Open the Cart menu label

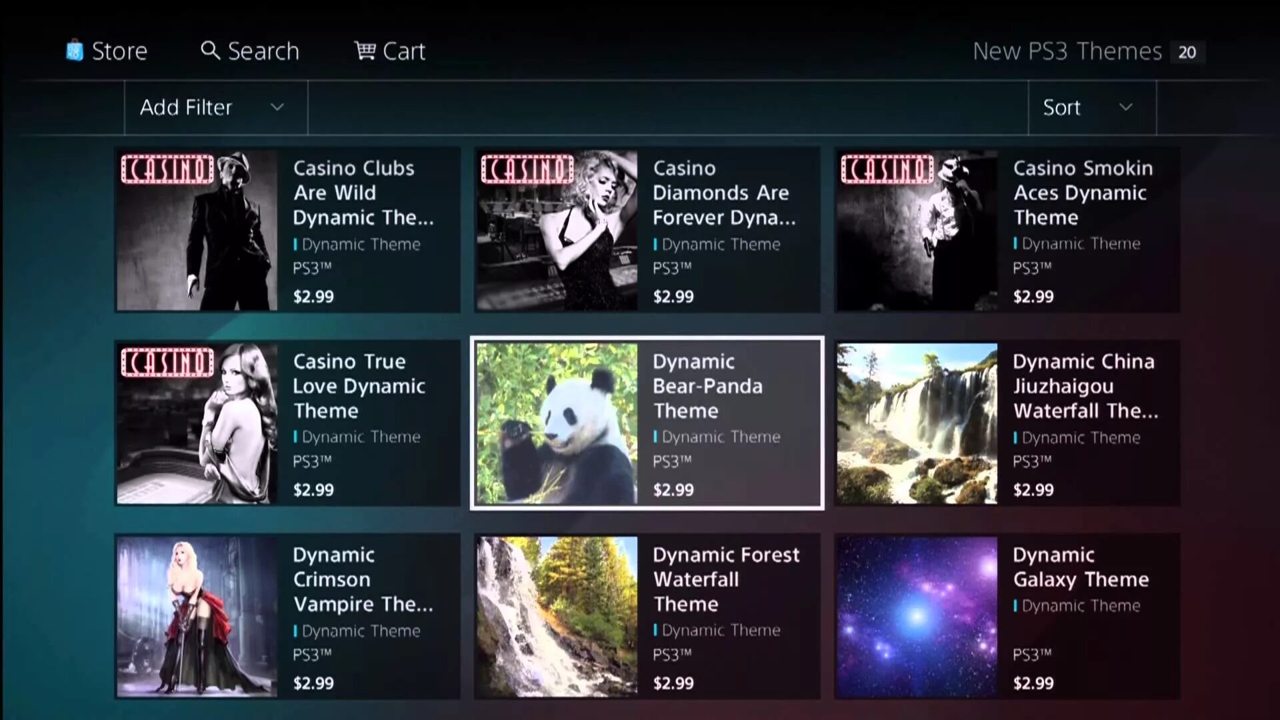(x=404, y=51)
